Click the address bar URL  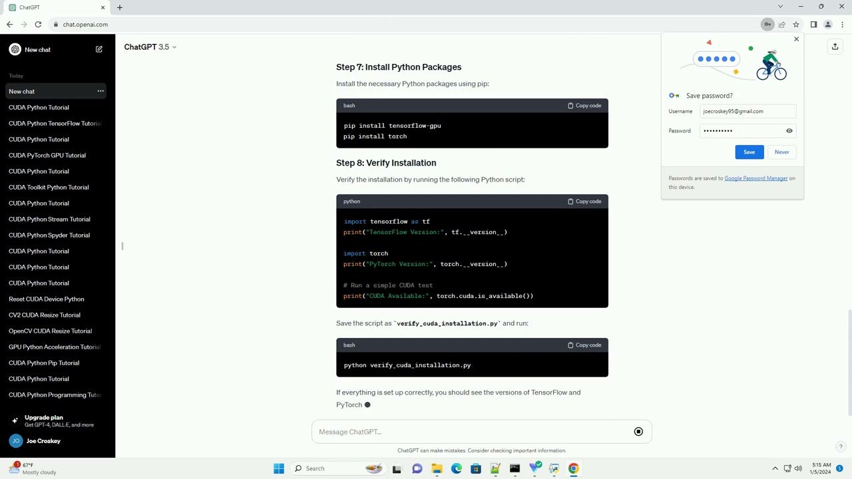tap(85, 25)
